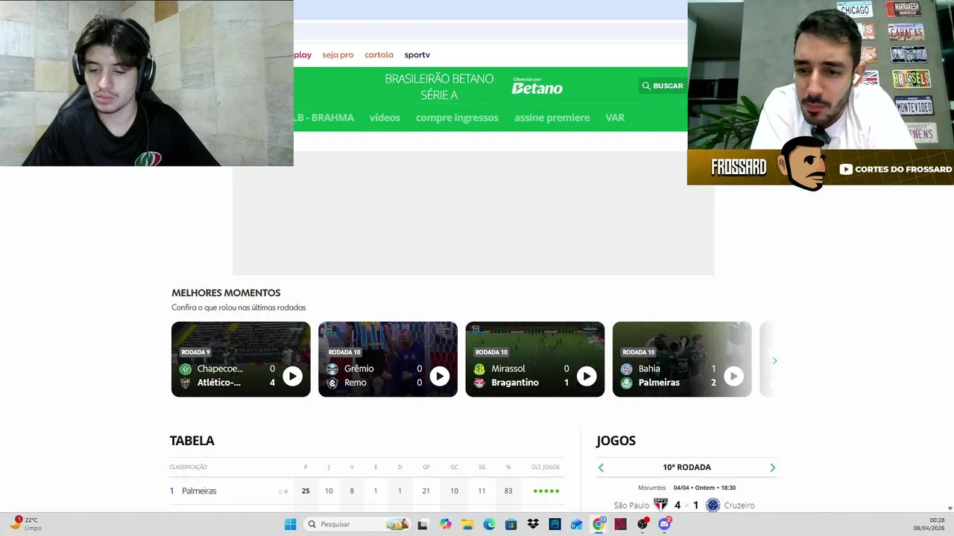The image size is (954, 536).
Task: Go to next rodada in Jogos
Action: [x=772, y=468]
